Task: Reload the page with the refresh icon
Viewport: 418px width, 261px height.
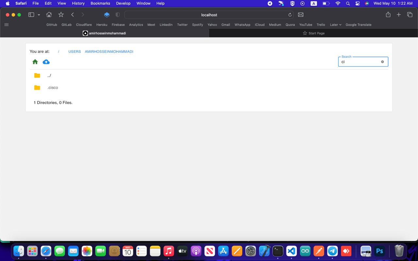Action: 290,15
